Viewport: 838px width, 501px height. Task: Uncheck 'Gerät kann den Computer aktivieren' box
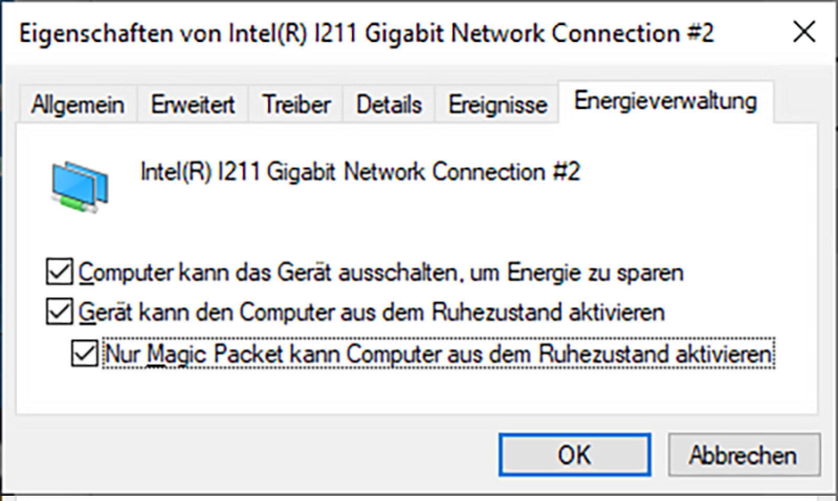point(59,312)
